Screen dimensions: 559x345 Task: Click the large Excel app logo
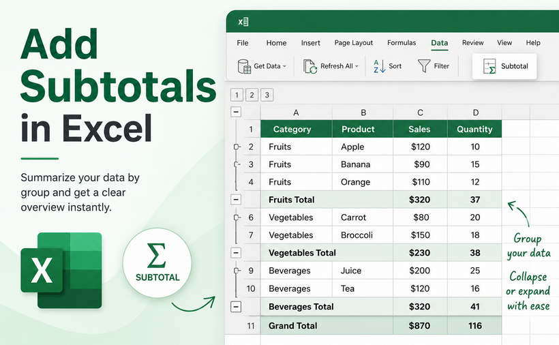[x=61, y=271]
